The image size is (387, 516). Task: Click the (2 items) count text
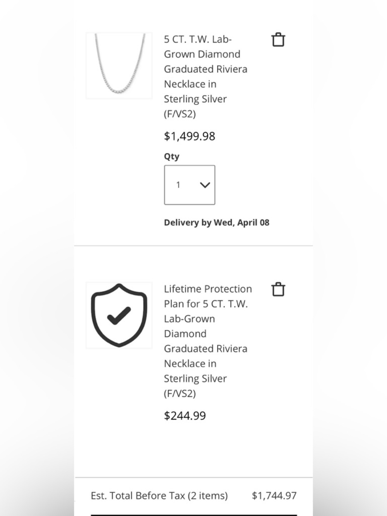[x=208, y=496]
